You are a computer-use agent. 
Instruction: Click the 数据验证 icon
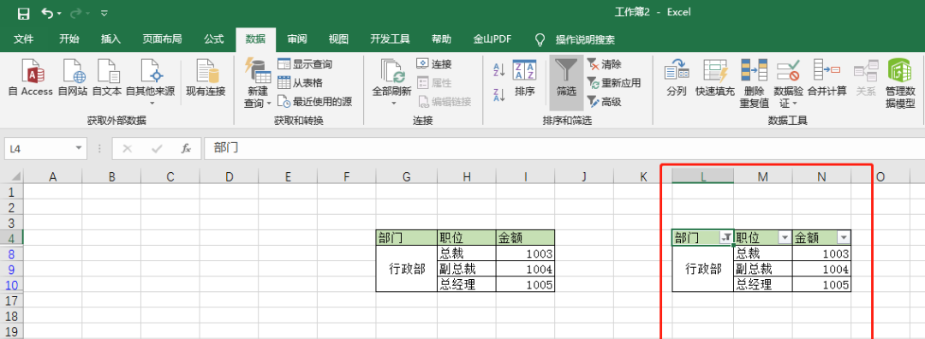788,71
